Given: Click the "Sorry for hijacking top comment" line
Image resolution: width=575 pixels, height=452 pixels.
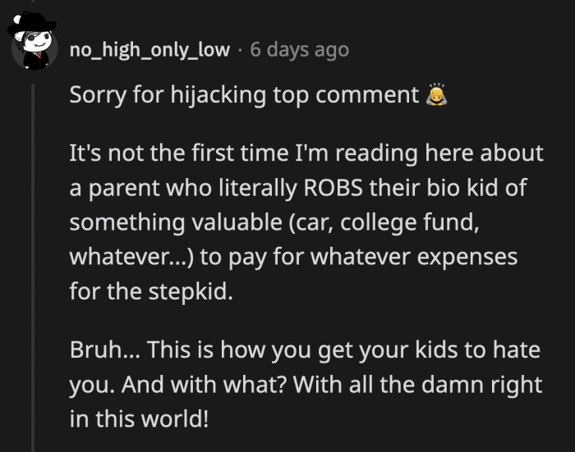Looking at the screenshot, I should tap(244, 96).
